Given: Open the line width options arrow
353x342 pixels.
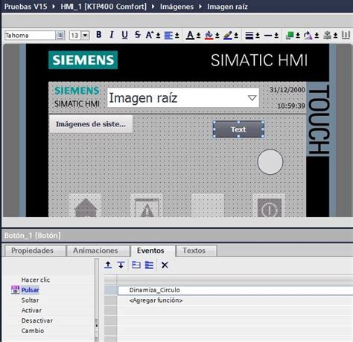Looking at the screenshot, I should point(258,36).
